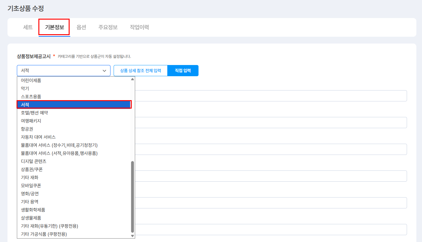Choose 악기 in the category list
The height and width of the screenshot is (242, 422).
pos(25,89)
